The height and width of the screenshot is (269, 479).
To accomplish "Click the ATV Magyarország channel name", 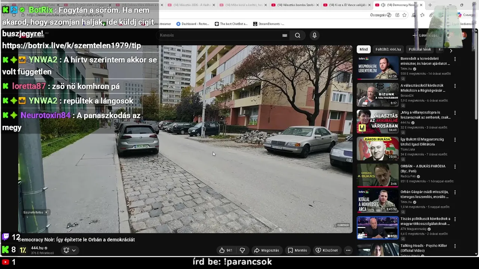I will 414,229.
